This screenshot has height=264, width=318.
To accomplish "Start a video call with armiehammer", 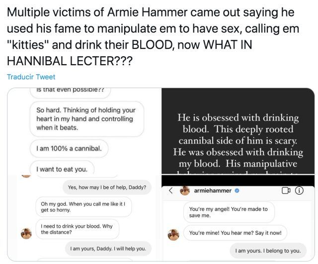I will [286, 190].
